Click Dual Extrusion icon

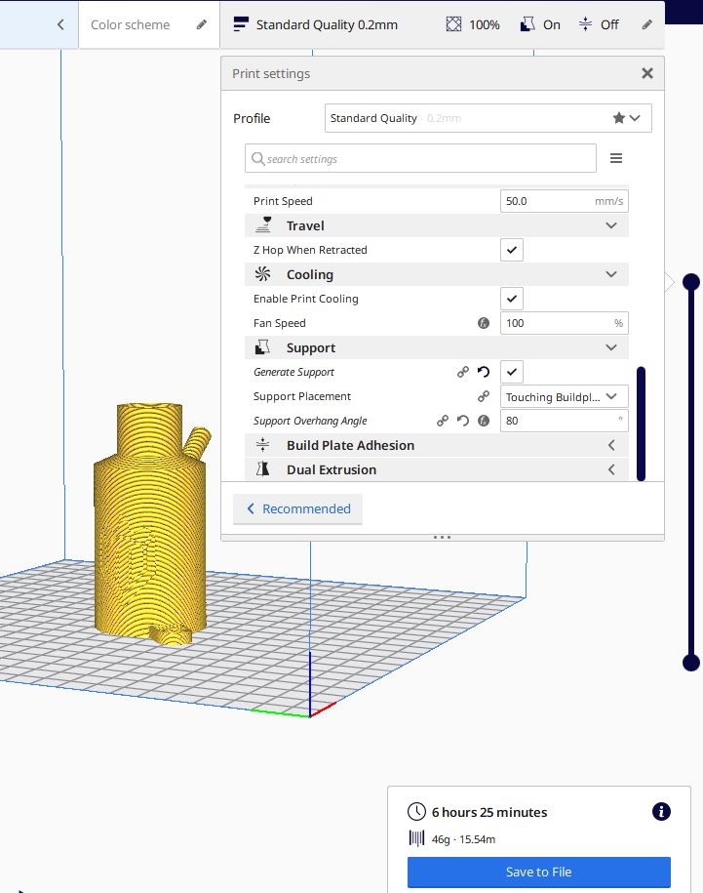pos(263,468)
